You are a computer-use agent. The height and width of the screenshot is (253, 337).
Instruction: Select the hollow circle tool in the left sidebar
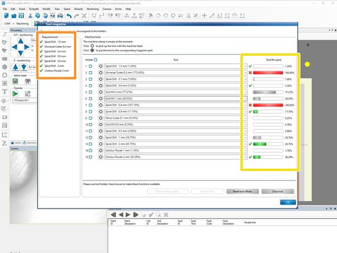tap(5, 75)
